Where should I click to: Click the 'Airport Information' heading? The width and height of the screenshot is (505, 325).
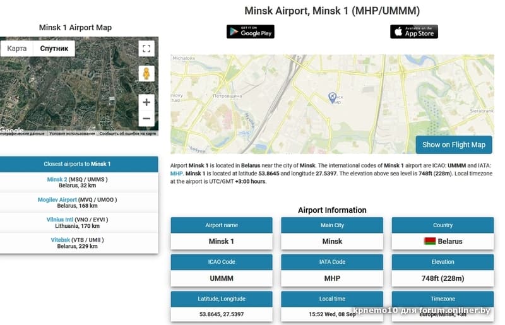pos(332,210)
